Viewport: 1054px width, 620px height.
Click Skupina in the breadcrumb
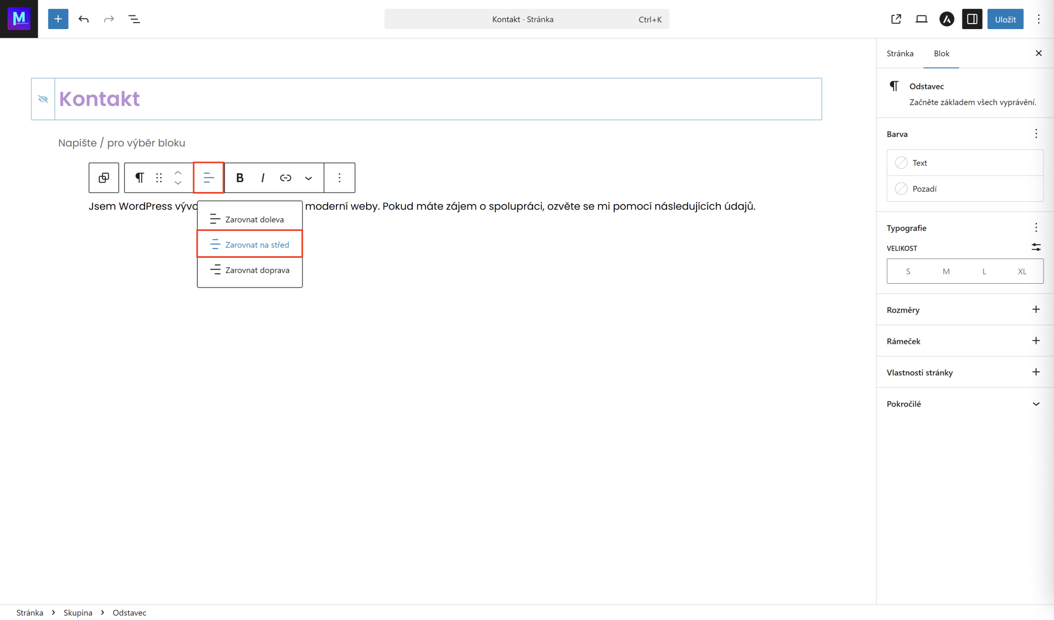click(78, 612)
